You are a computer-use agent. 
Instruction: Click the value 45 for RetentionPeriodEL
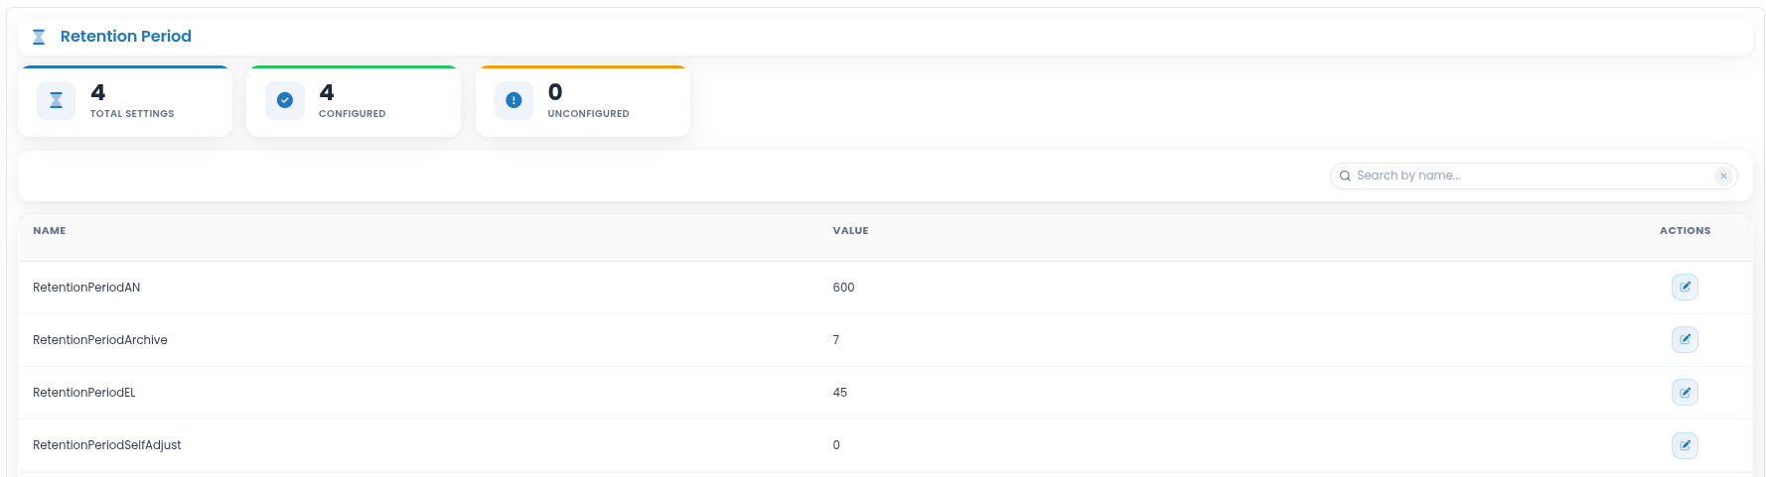click(839, 393)
